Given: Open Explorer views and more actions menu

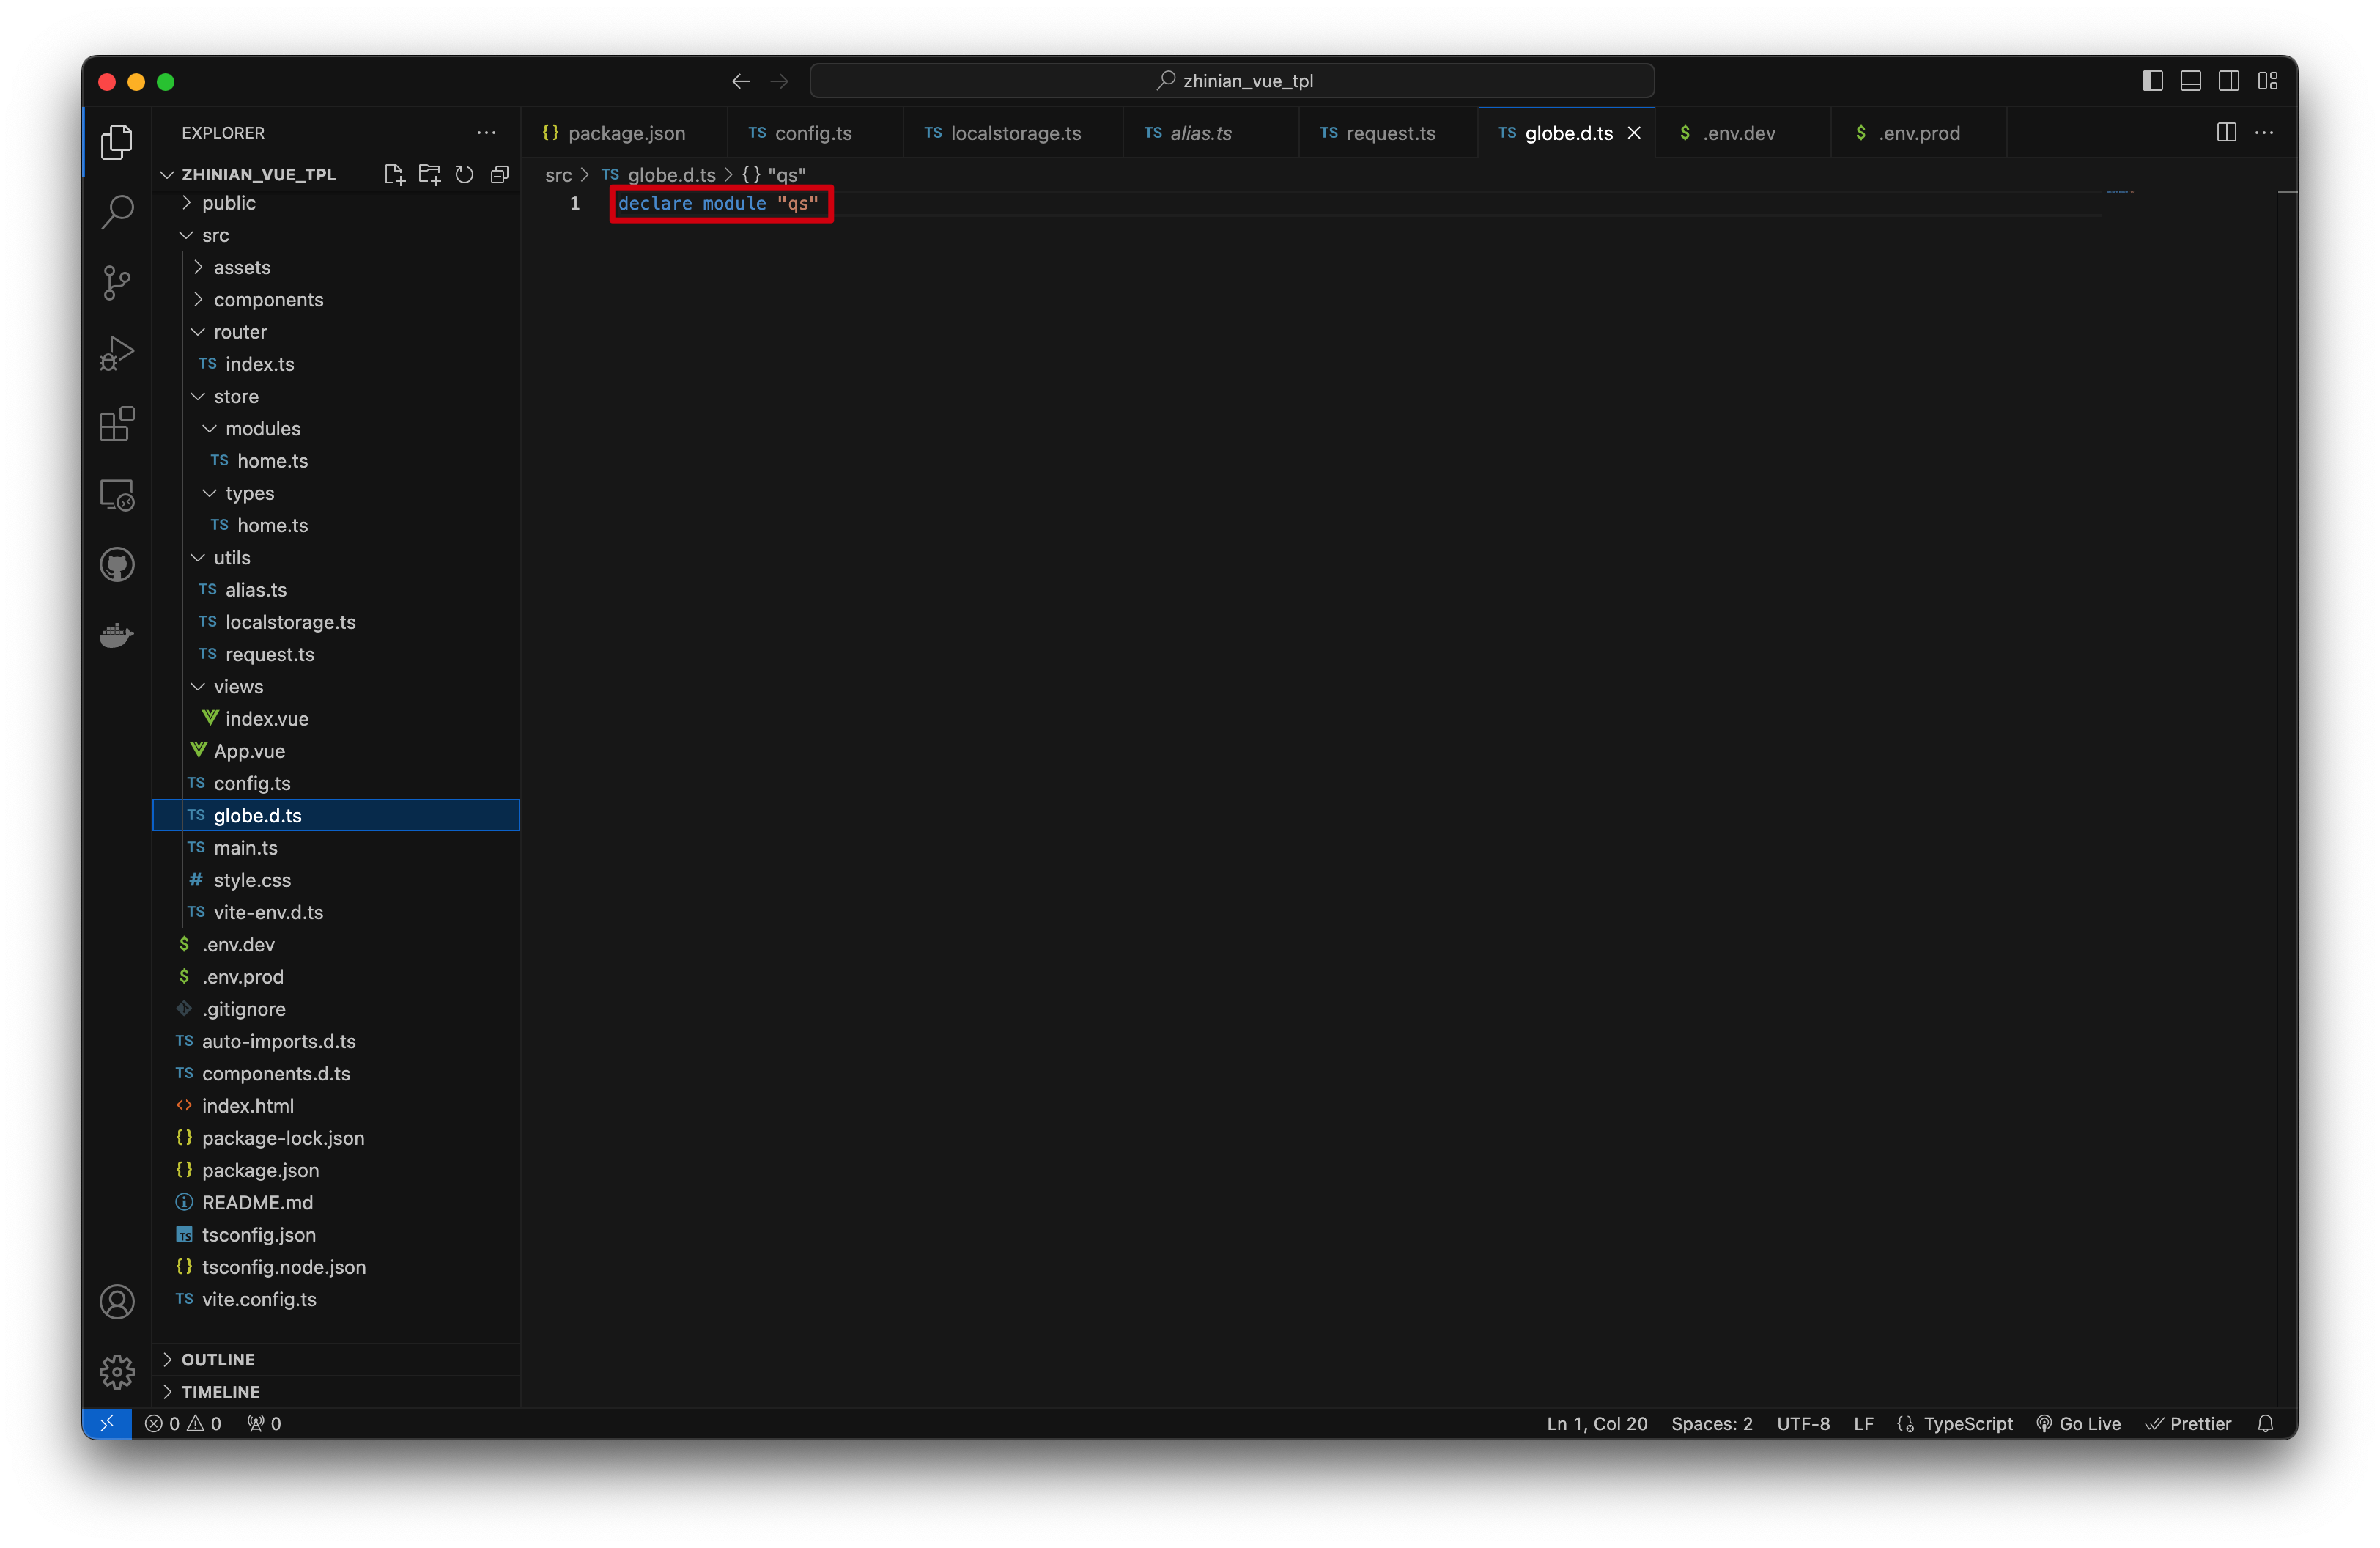Looking at the screenshot, I should pos(486,133).
